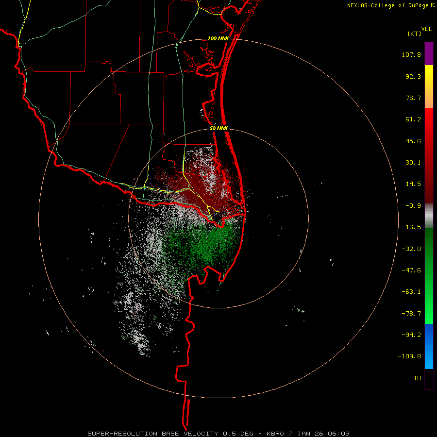Click the 50 NMI range ring label

pyautogui.click(x=218, y=129)
